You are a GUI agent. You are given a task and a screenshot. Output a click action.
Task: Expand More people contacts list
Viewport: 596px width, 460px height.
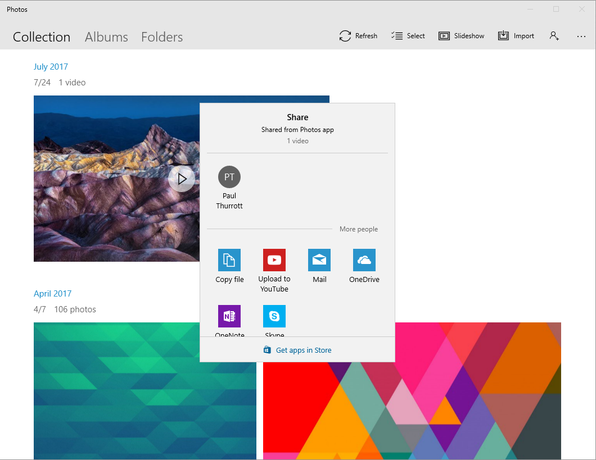358,229
